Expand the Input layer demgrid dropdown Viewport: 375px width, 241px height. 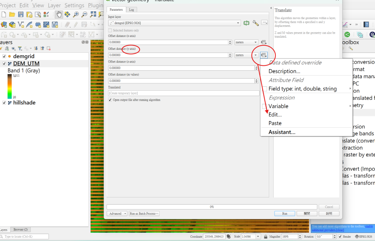tap(174, 23)
